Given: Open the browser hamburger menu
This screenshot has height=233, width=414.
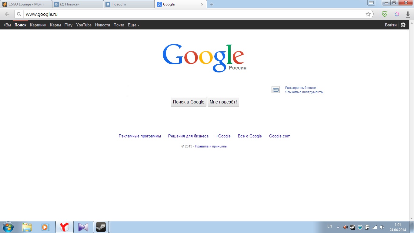Looking at the screenshot, I should (371, 3).
